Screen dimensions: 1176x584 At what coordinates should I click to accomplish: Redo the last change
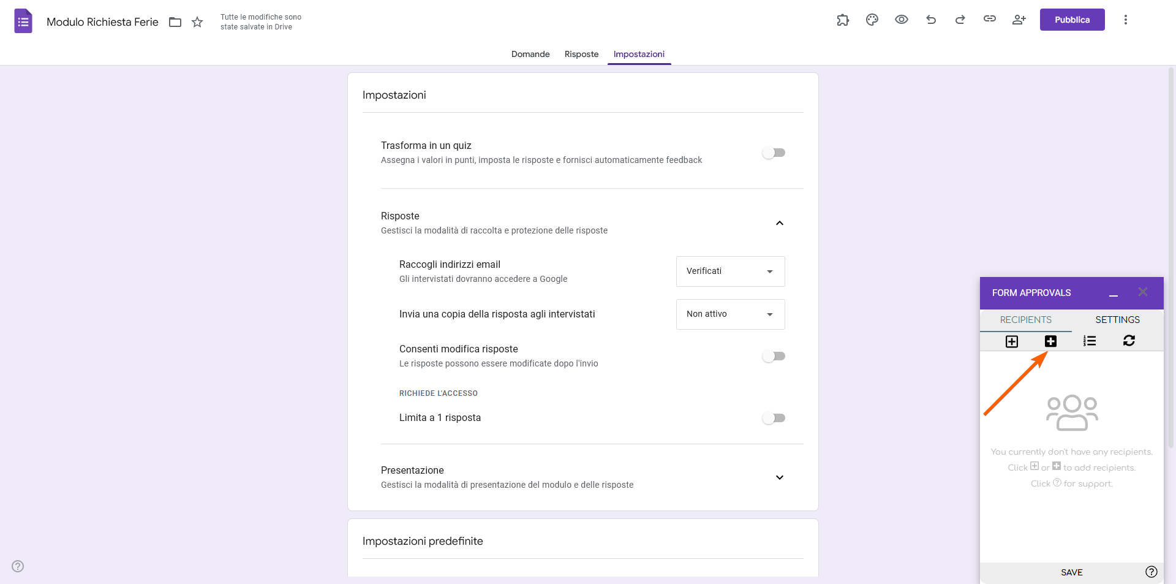[x=960, y=20]
